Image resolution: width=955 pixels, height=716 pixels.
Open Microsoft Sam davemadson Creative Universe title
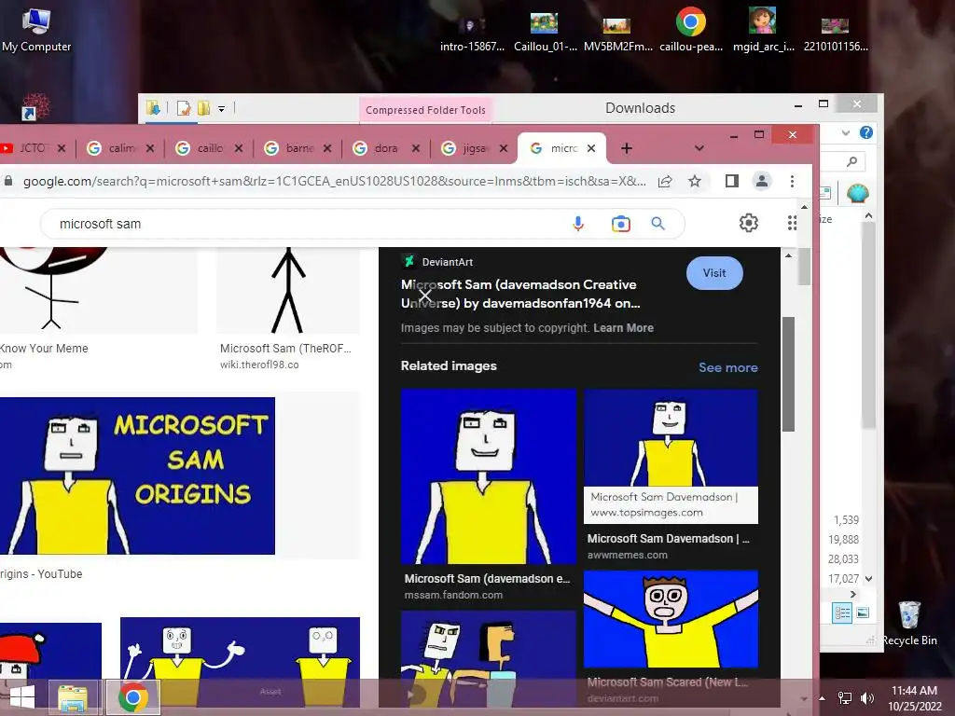520,294
